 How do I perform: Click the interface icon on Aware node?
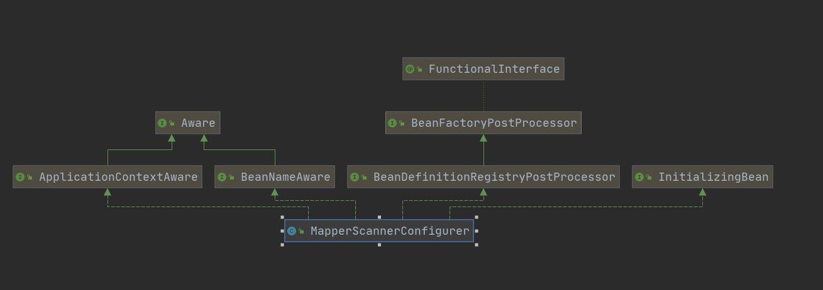[163, 123]
